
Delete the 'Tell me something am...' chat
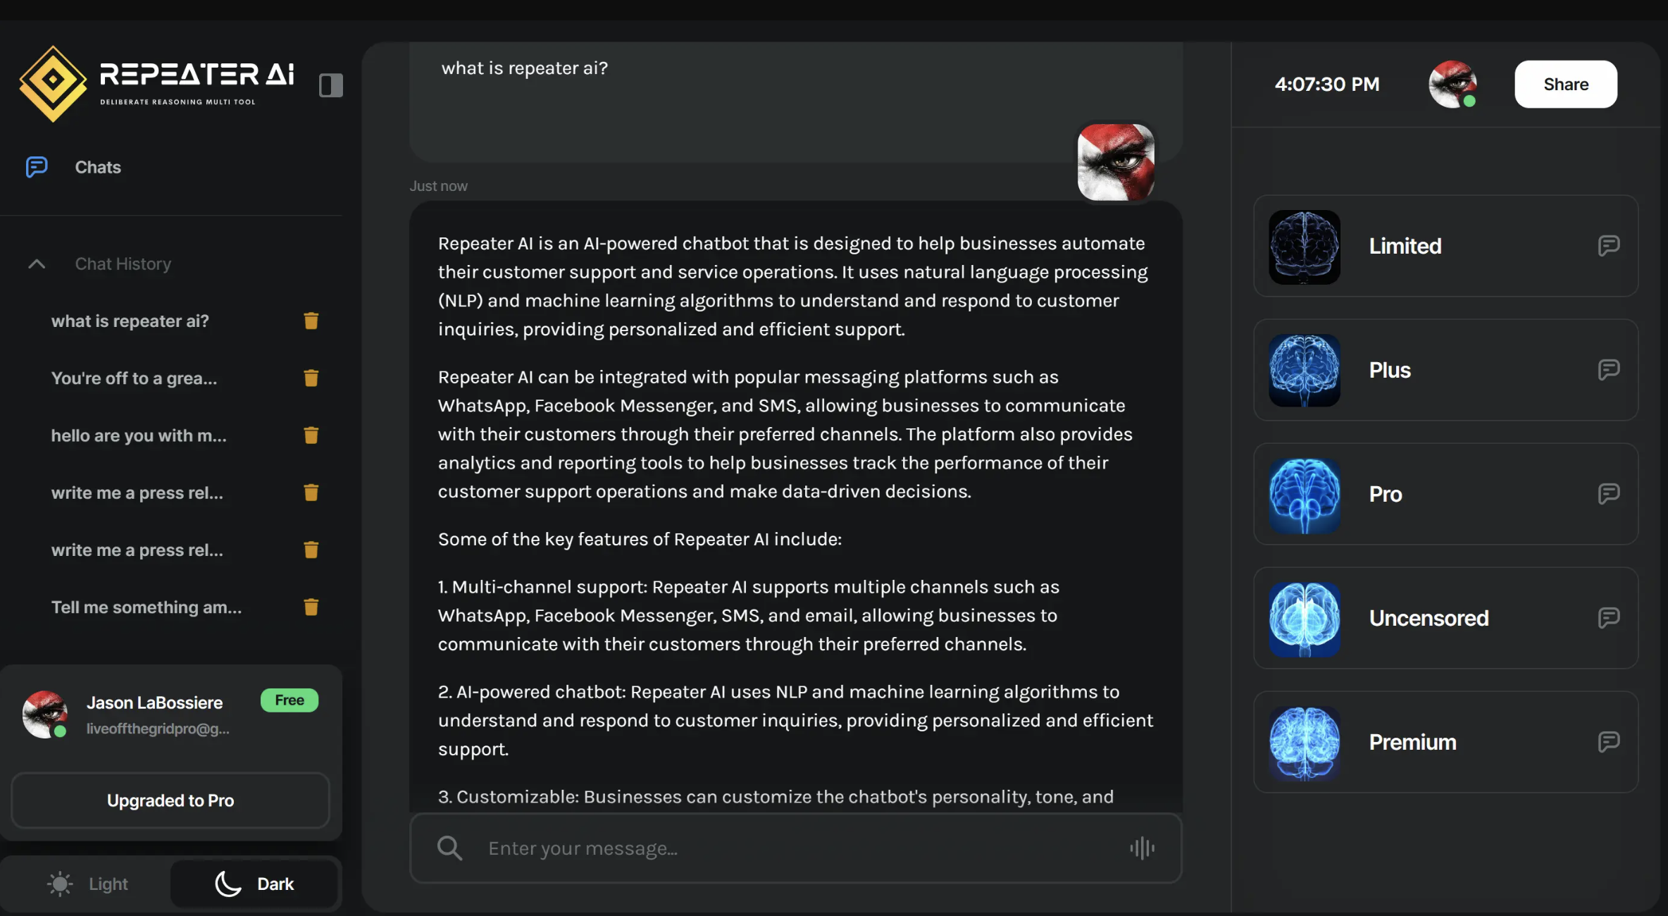tap(311, 607)
